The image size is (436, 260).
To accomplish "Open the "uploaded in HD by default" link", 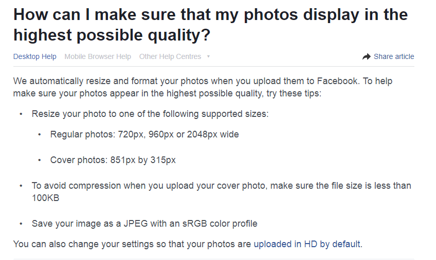I will [307, 244].
